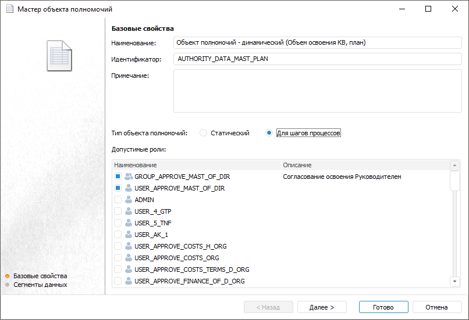Select the Статический radio button
Screen dimensions: 469x320
(203, 133)
